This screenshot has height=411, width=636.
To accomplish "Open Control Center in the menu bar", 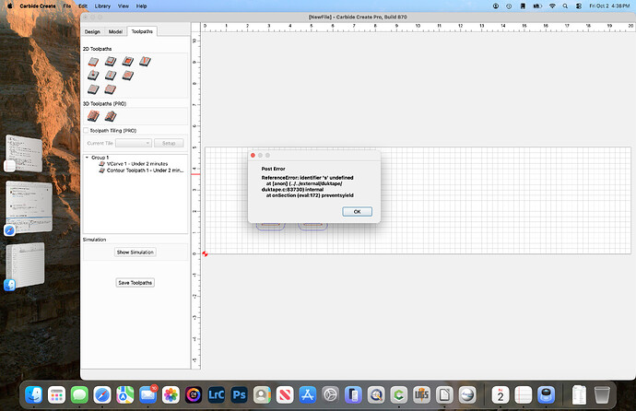I will point(579,6).
